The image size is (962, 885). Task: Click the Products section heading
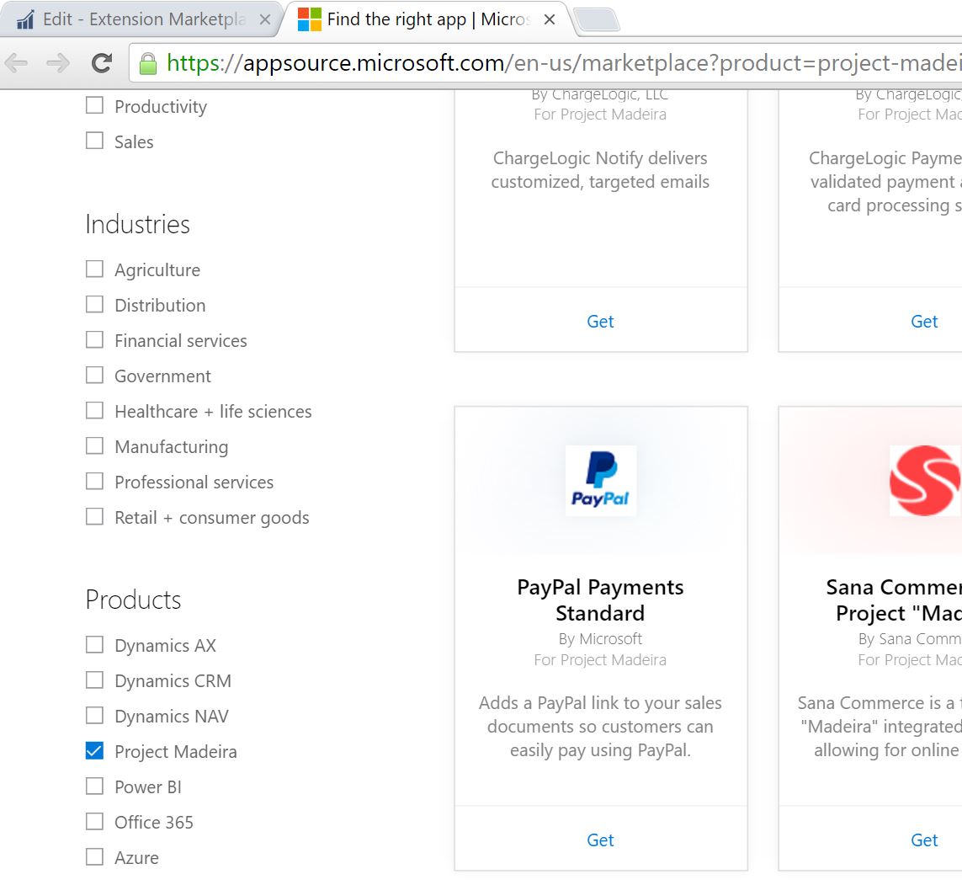[134, 600]
